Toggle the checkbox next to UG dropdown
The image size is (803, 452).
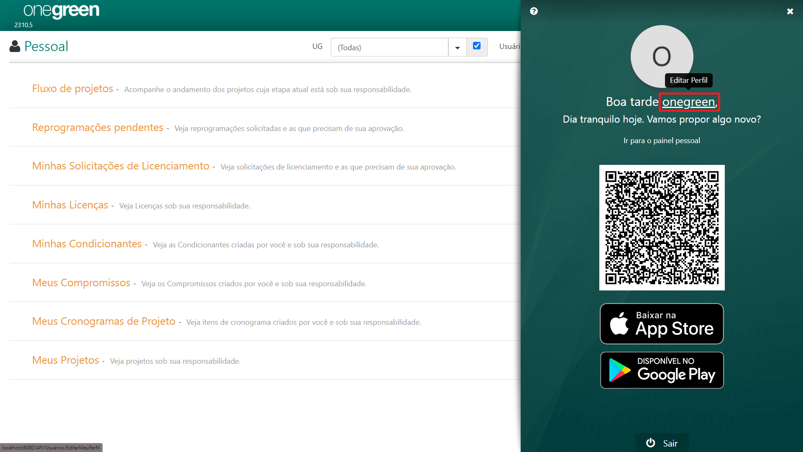click(477, 46)
